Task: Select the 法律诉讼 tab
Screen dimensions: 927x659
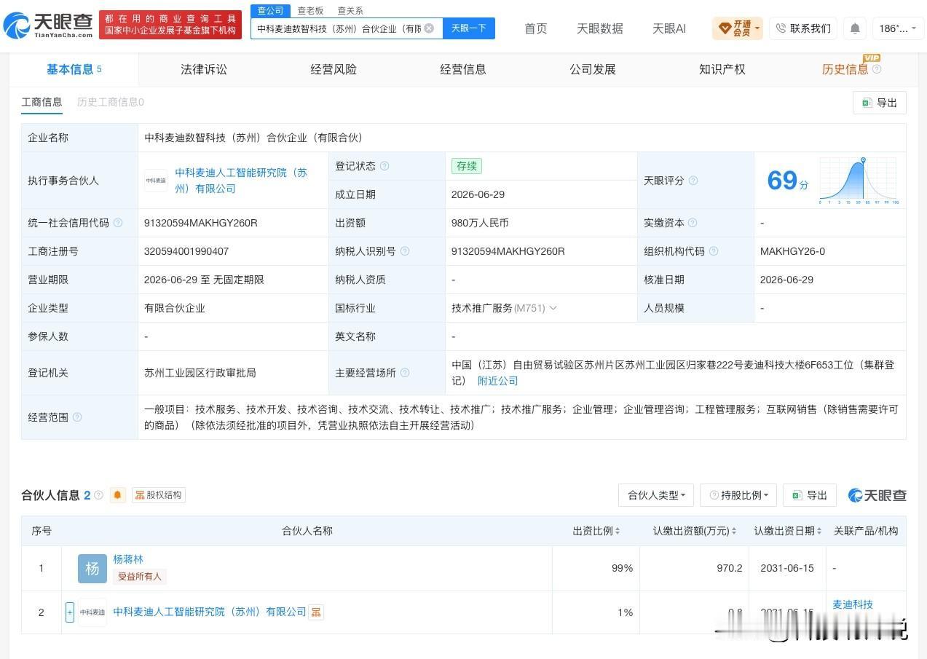Action: [x=204, y=69]
